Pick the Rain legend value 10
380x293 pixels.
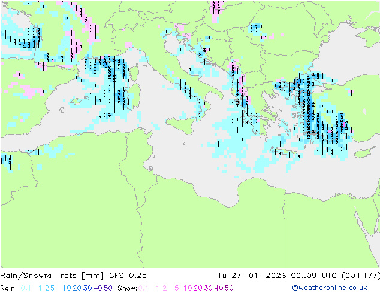67,288
